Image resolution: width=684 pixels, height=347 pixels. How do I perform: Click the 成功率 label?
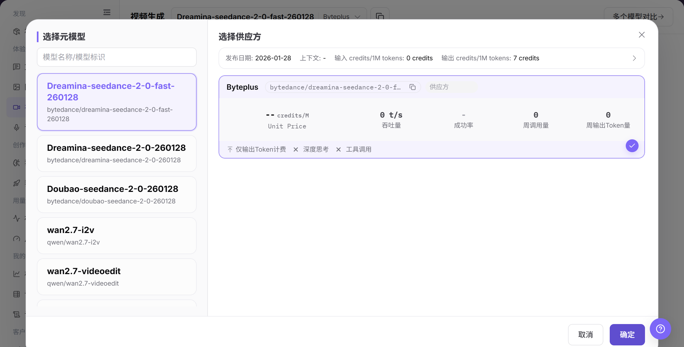tap(464, 125)
